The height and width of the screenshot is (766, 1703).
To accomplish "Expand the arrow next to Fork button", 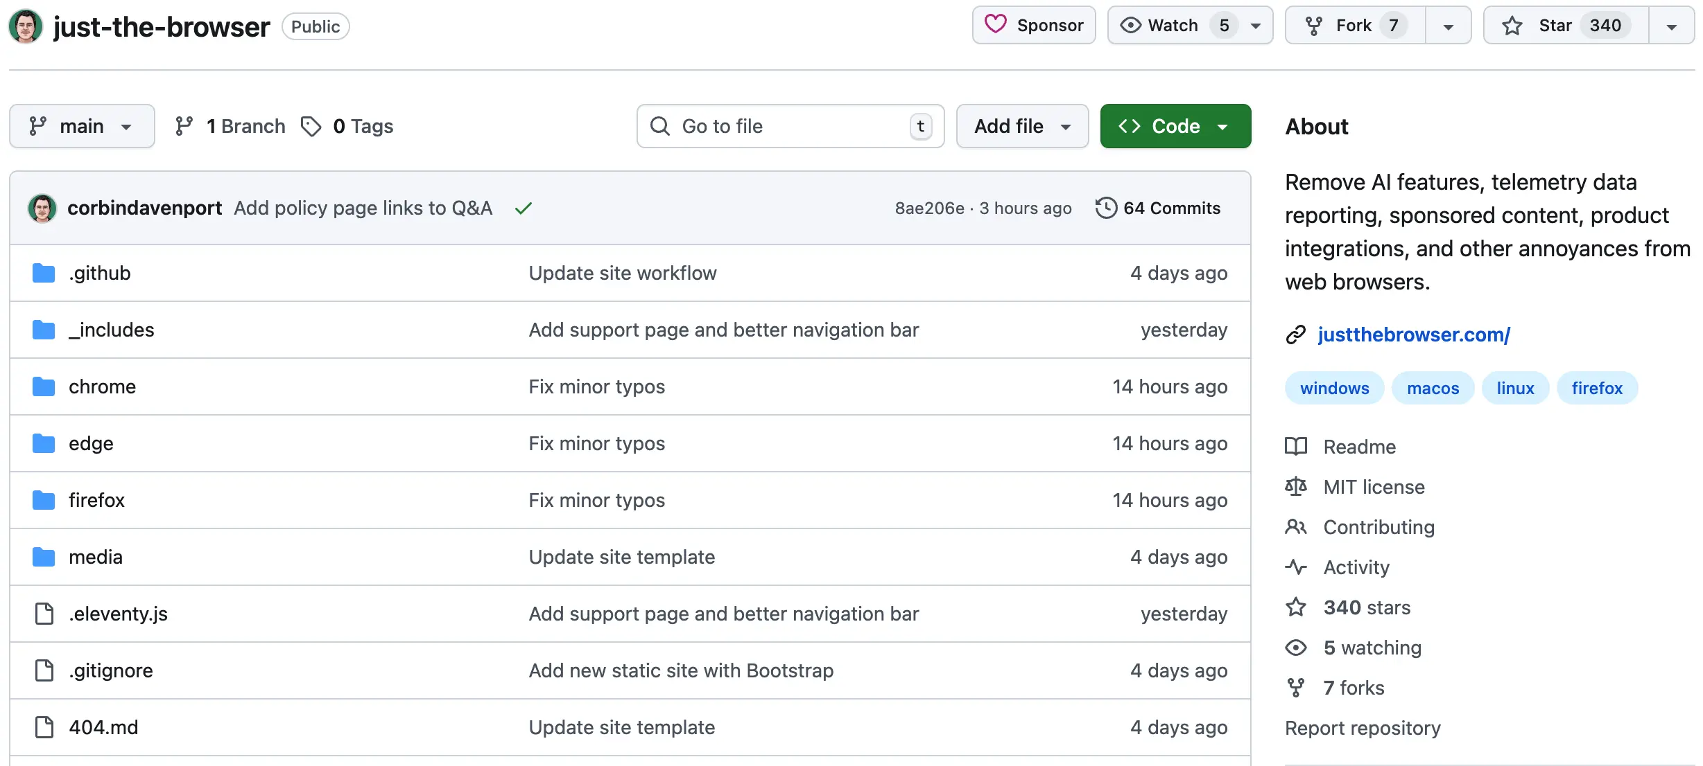I will (x=1448, y=26).
